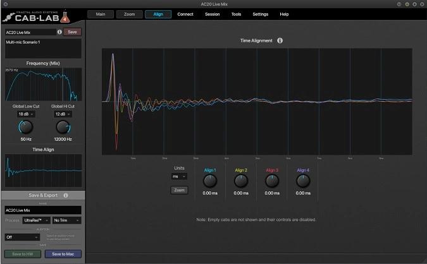
Task: Click the Align 1 knob
Action: 210,181
